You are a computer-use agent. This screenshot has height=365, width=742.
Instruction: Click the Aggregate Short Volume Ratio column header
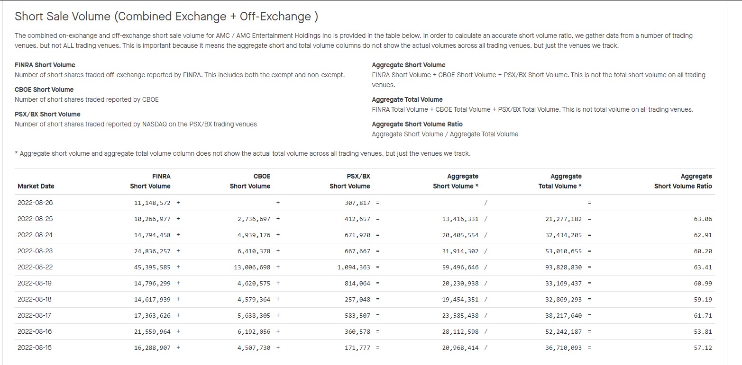683,181
